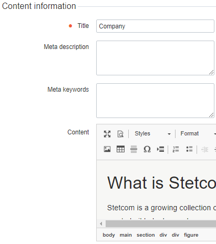
Task: Open the special character Omega tool
Action: point(147,149)
